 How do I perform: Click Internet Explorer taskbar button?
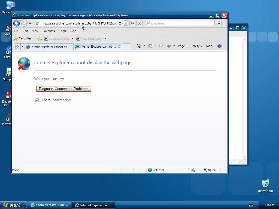(94, 205)
